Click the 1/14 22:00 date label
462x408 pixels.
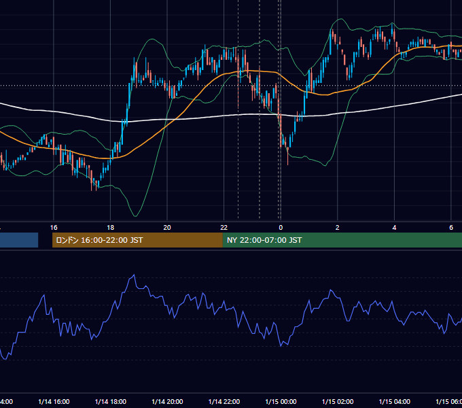(224, 401)
